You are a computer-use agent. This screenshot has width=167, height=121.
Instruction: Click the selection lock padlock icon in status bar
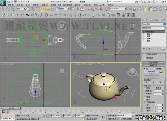44,115
